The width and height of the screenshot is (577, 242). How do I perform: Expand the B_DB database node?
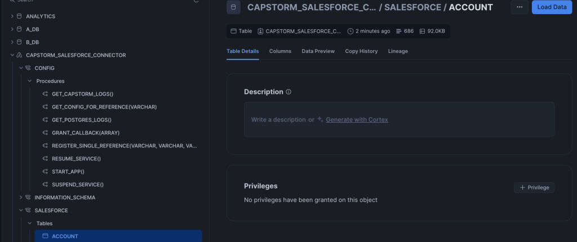click(12, 42)
